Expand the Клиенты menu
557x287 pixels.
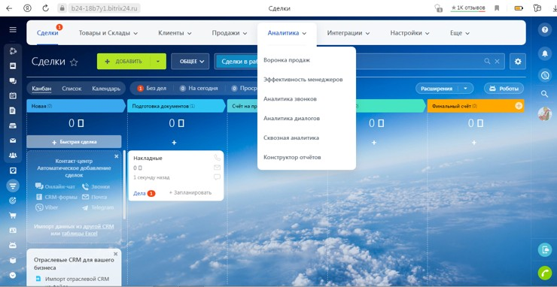(175, 33)
